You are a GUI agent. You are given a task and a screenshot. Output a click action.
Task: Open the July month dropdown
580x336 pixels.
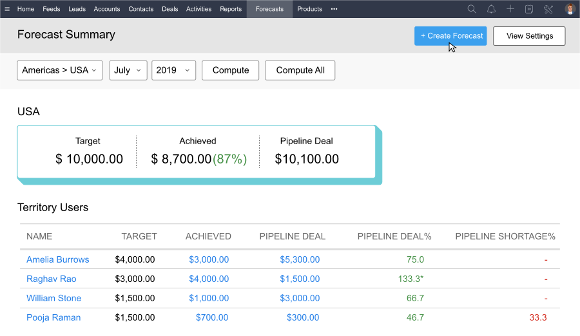coord(128,70)
